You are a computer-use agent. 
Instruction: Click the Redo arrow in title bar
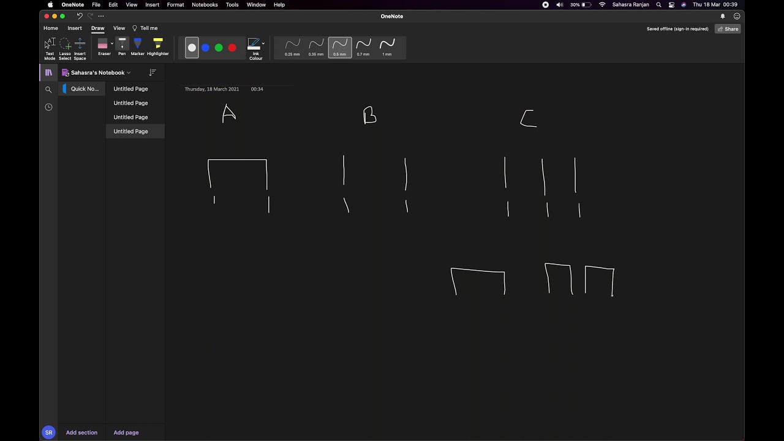point(90,16)
